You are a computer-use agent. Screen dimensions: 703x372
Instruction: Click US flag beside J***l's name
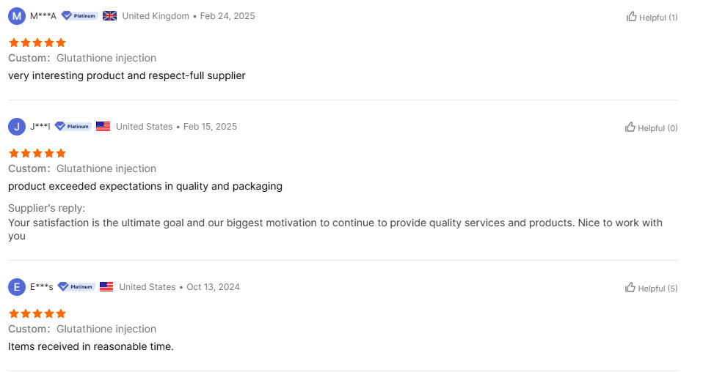click(x=103, y=127)
